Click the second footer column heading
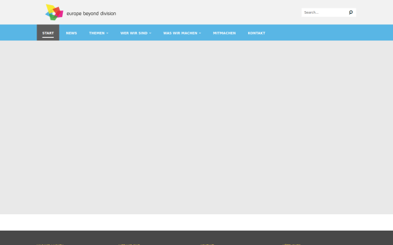This screenshot has height=245, width=393. [x=129, y=244]
